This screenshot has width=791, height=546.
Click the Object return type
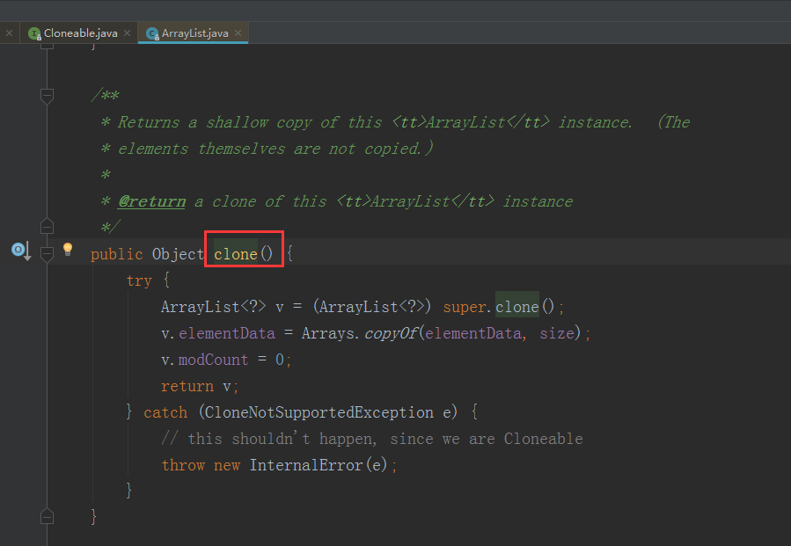178,254
